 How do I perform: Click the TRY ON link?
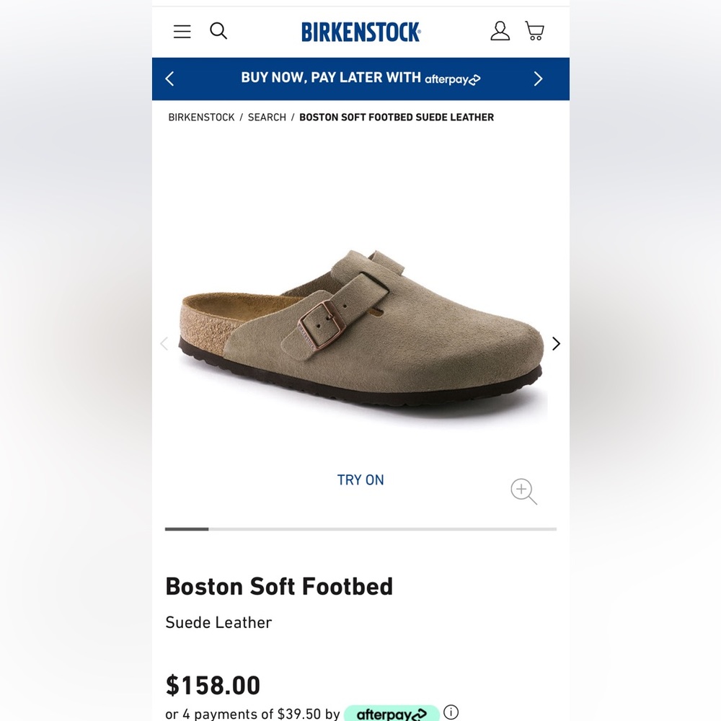pos(360,479)
